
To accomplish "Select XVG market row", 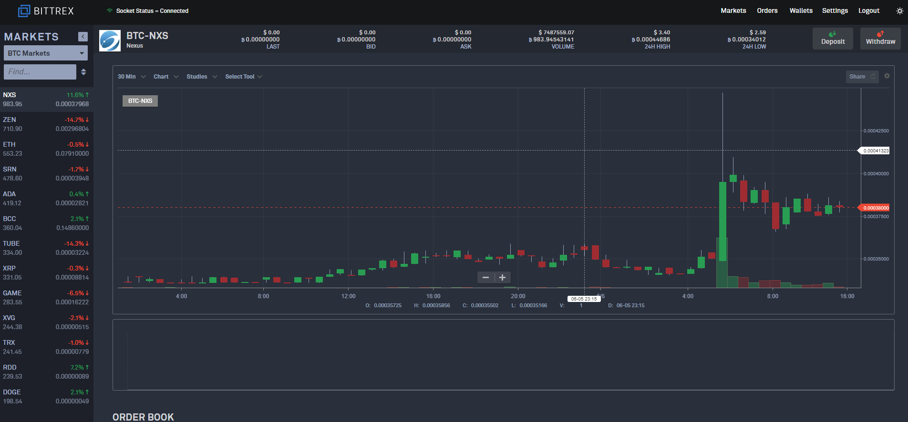I will [46, 322].
